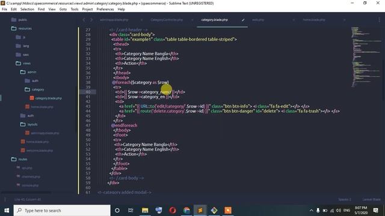The image size is (385, 216).
Task: Open the Windows notification center
Action: [375, 211]
